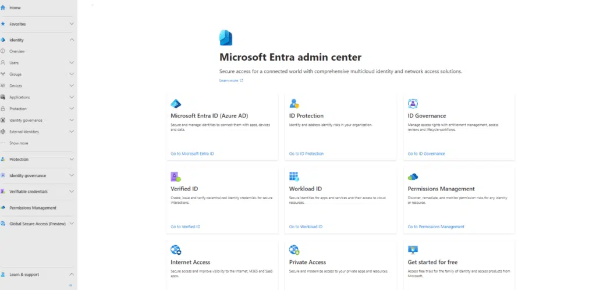Click Go to Workload ID link
596x290 pixels.
coord(306,227)
